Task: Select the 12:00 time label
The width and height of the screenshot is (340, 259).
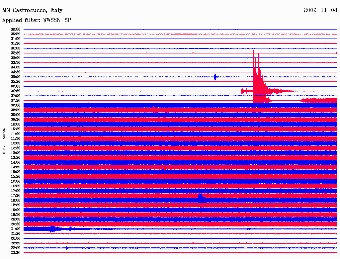Action: 16,143
